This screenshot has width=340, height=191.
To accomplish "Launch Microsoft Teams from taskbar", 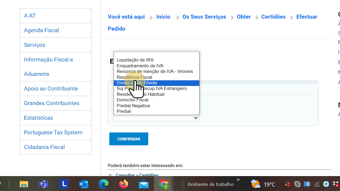I will [x=44, y=184].
